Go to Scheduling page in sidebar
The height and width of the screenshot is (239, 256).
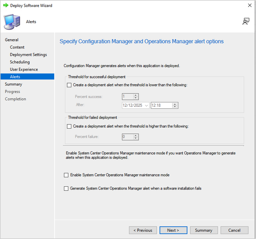tap(20, 62)
